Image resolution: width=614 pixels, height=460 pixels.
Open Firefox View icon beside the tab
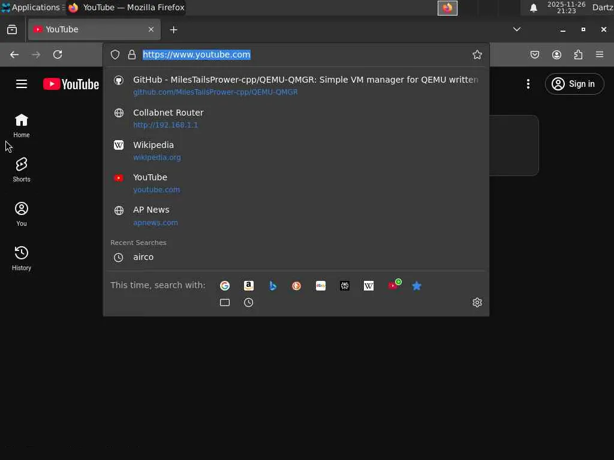(12, 30)
